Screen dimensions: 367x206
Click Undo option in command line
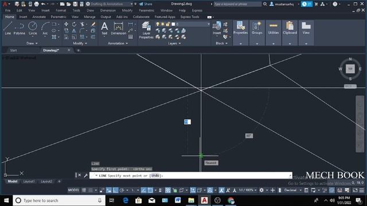[155, 176]
